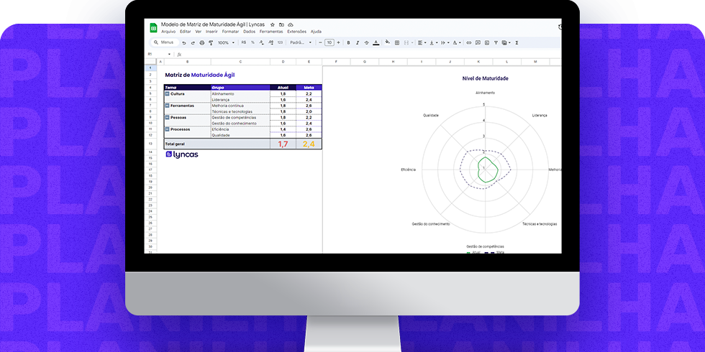Increase font size with plus button
This screenshot has width=705, height=352.
(x=340, y=43)
